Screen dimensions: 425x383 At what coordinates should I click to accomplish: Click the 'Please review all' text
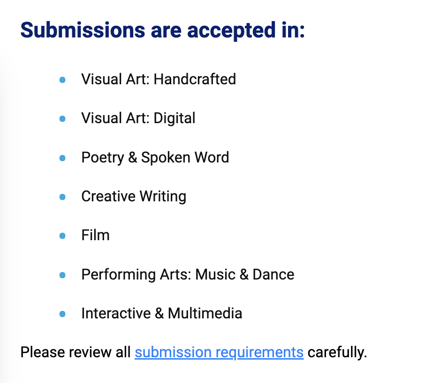tap(76, 352)
